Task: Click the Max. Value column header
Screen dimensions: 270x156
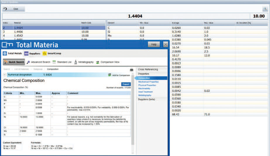Action: (x=209, y=23)
